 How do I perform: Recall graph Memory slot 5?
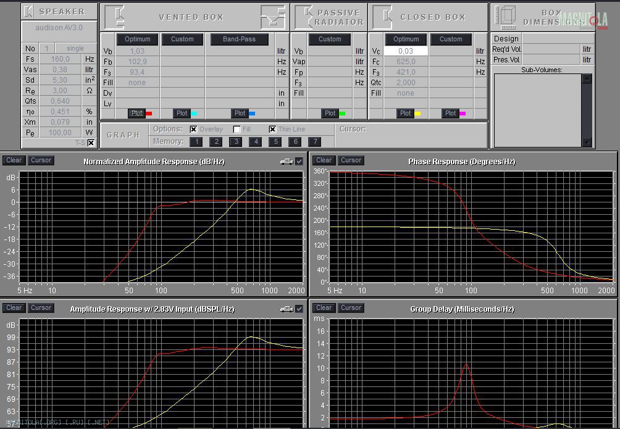click(x=275, y=141)
